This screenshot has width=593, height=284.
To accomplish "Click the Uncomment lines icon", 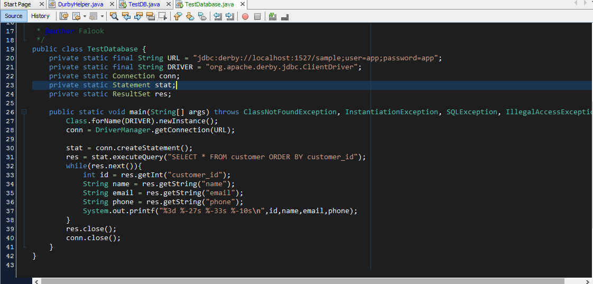I will tap(285, 16).
